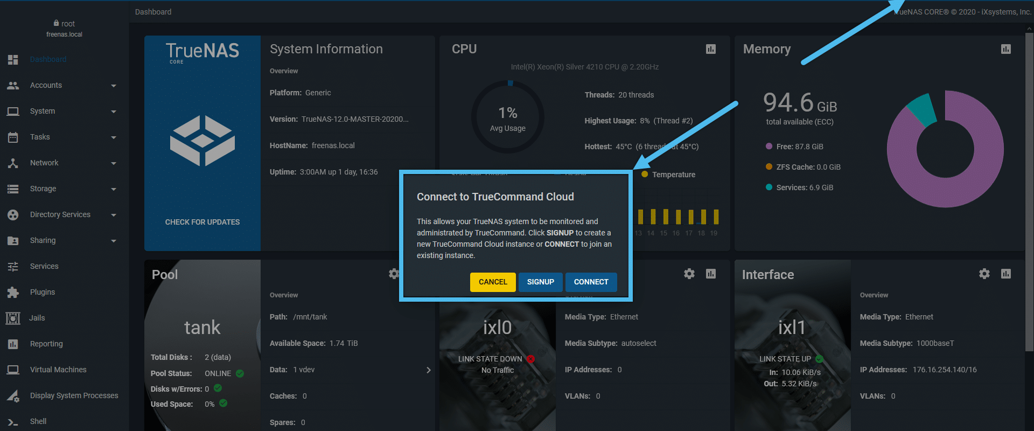Click the System laptop icon
Image resolution: width=1034 pixels, height=431 pixels.
(x=13, y=111)
